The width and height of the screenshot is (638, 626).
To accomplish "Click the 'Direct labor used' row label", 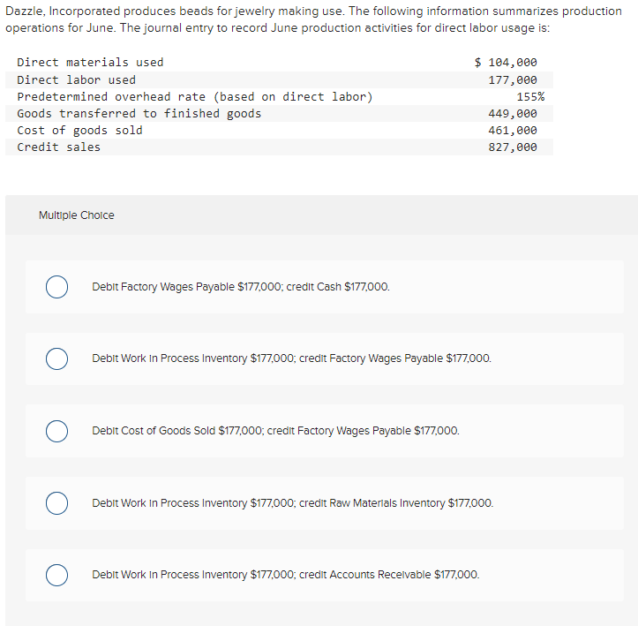I will (77, 79).
